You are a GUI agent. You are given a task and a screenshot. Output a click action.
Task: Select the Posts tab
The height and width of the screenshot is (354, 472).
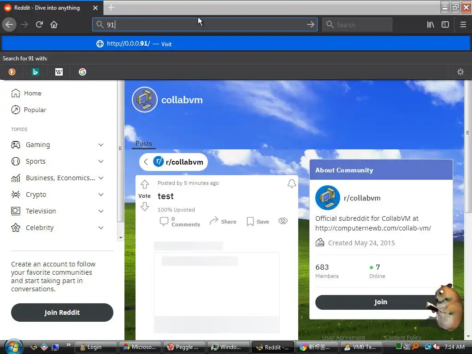point(144,144)
